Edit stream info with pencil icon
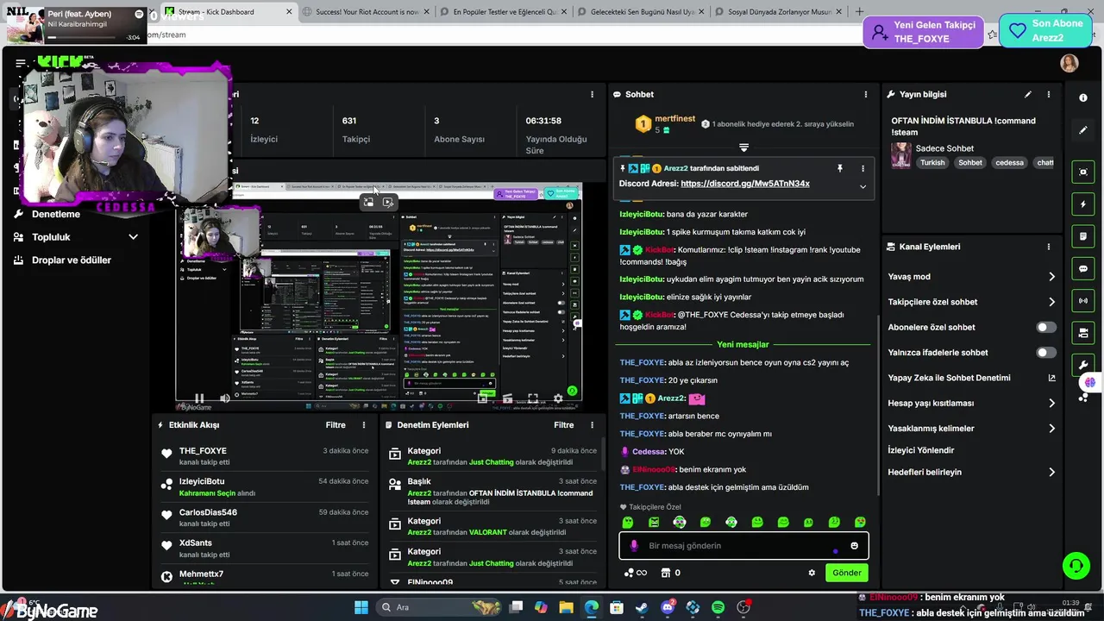Screen dimensions: 1104x621 [x=1028, y=94]
